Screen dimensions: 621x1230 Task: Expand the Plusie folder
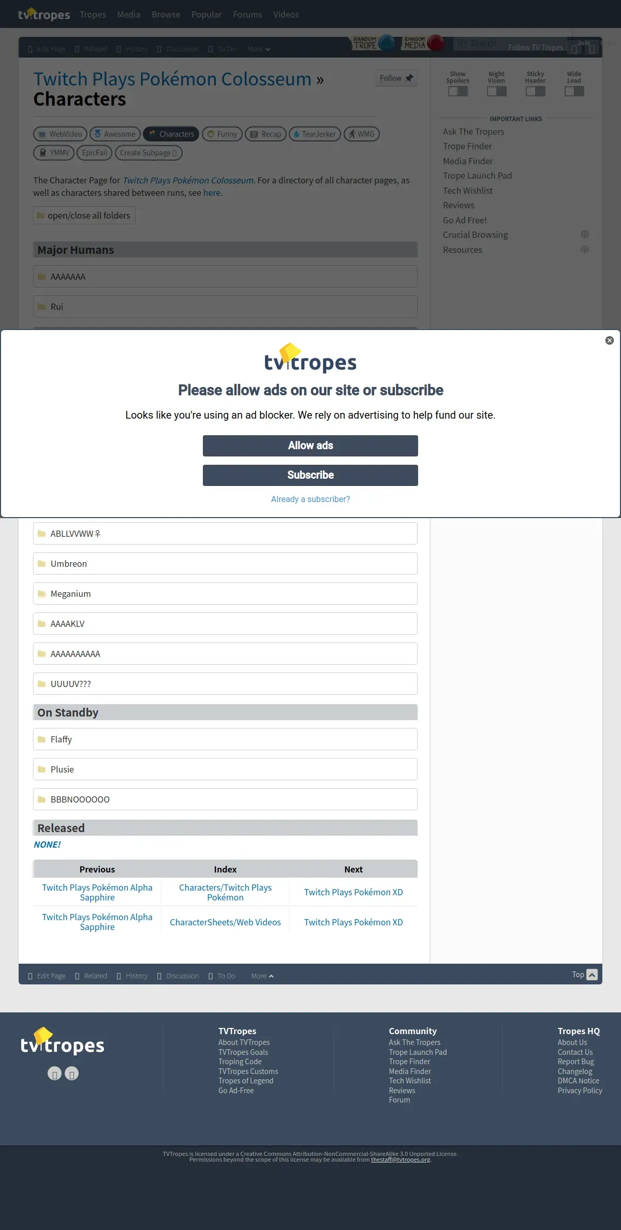[225, 769]
